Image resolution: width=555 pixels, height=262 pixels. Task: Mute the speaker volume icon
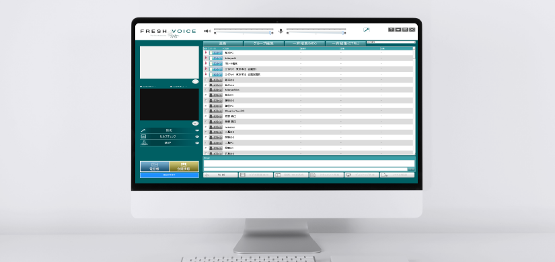coord(207,31)
